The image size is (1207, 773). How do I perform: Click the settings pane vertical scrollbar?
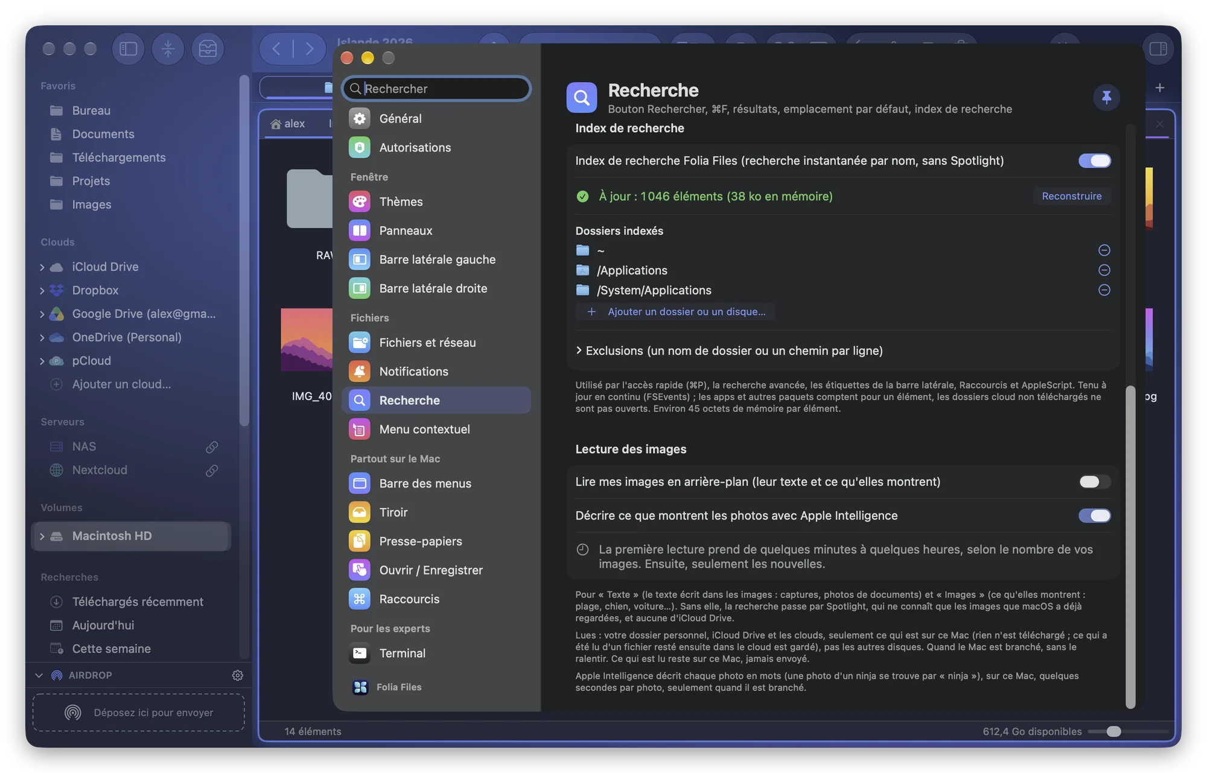(x=1130, y=546)
